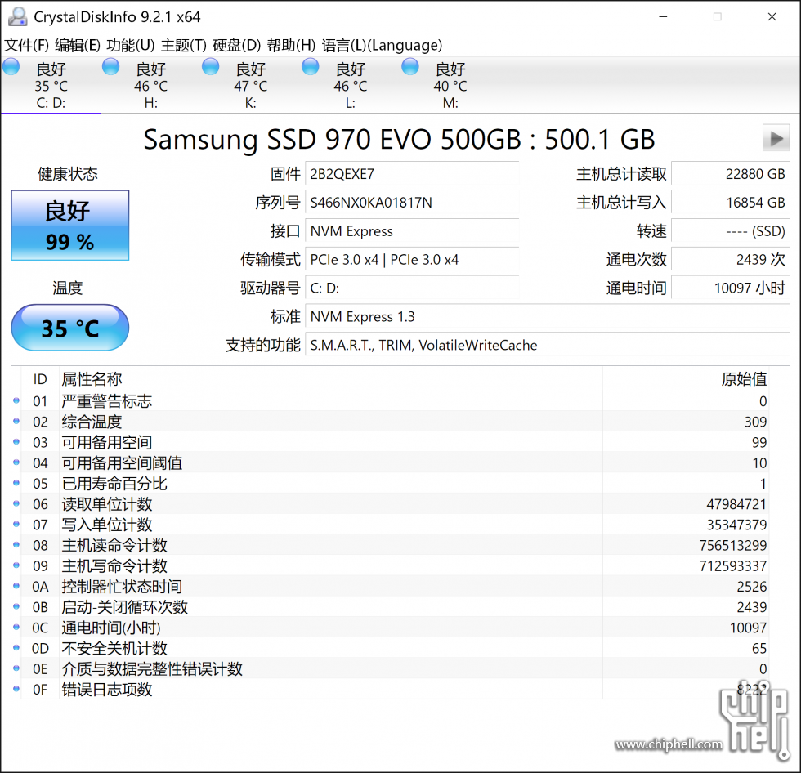Select the 错误日志项数 attribute row

click(391, 689)
